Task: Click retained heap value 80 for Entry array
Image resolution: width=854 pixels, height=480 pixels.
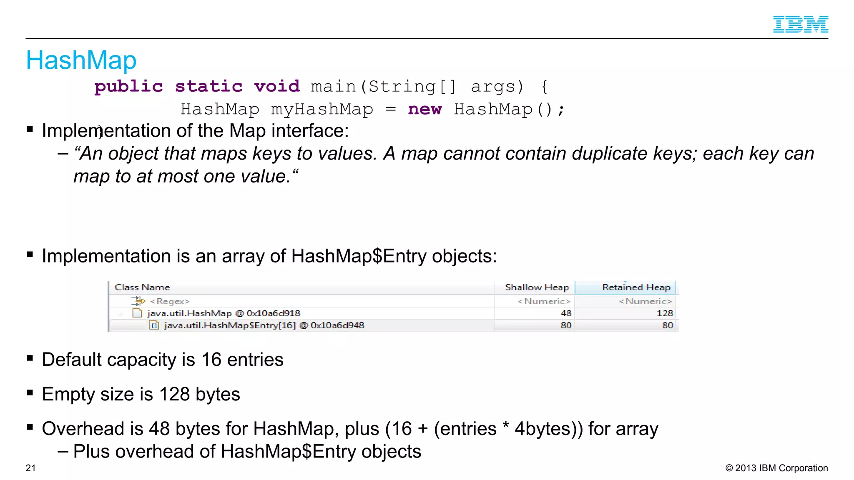Action: point(668,325)
